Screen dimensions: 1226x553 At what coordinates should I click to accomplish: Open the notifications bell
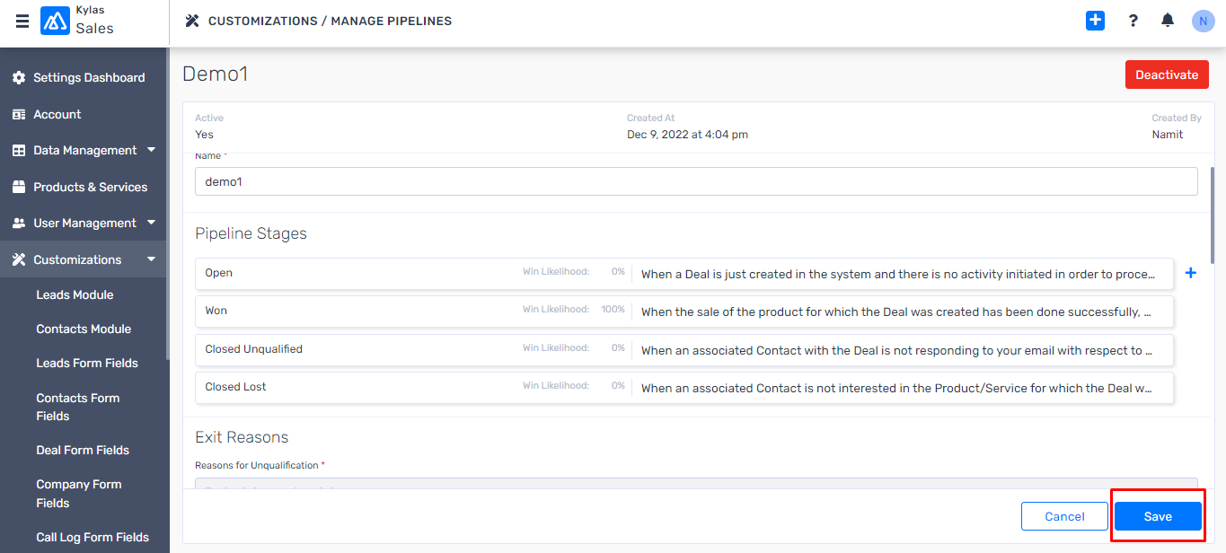tap(1168, 21)
